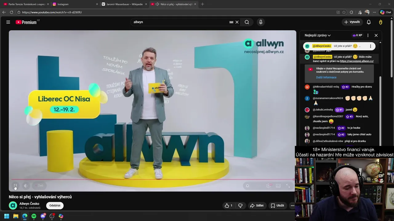Close the Instagram browser tab
The height and width of the screenshot is (221, 394).
[x=97, y=4]
